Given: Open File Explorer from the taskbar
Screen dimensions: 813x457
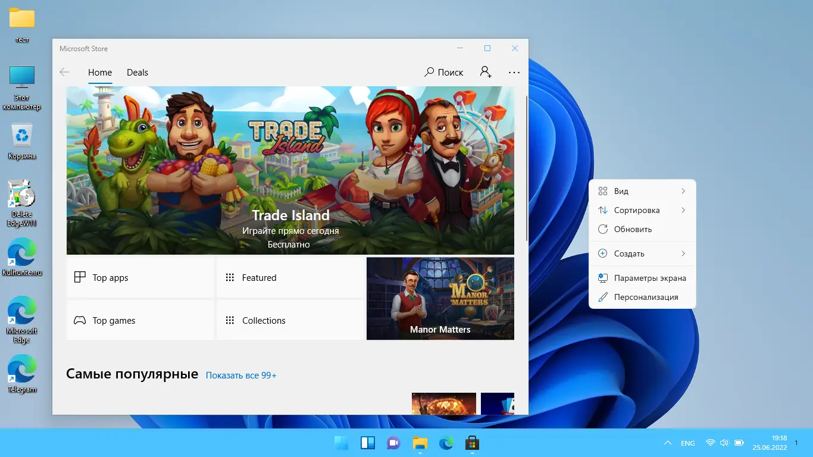Looking at the screenshot, I should coord(420,443).
